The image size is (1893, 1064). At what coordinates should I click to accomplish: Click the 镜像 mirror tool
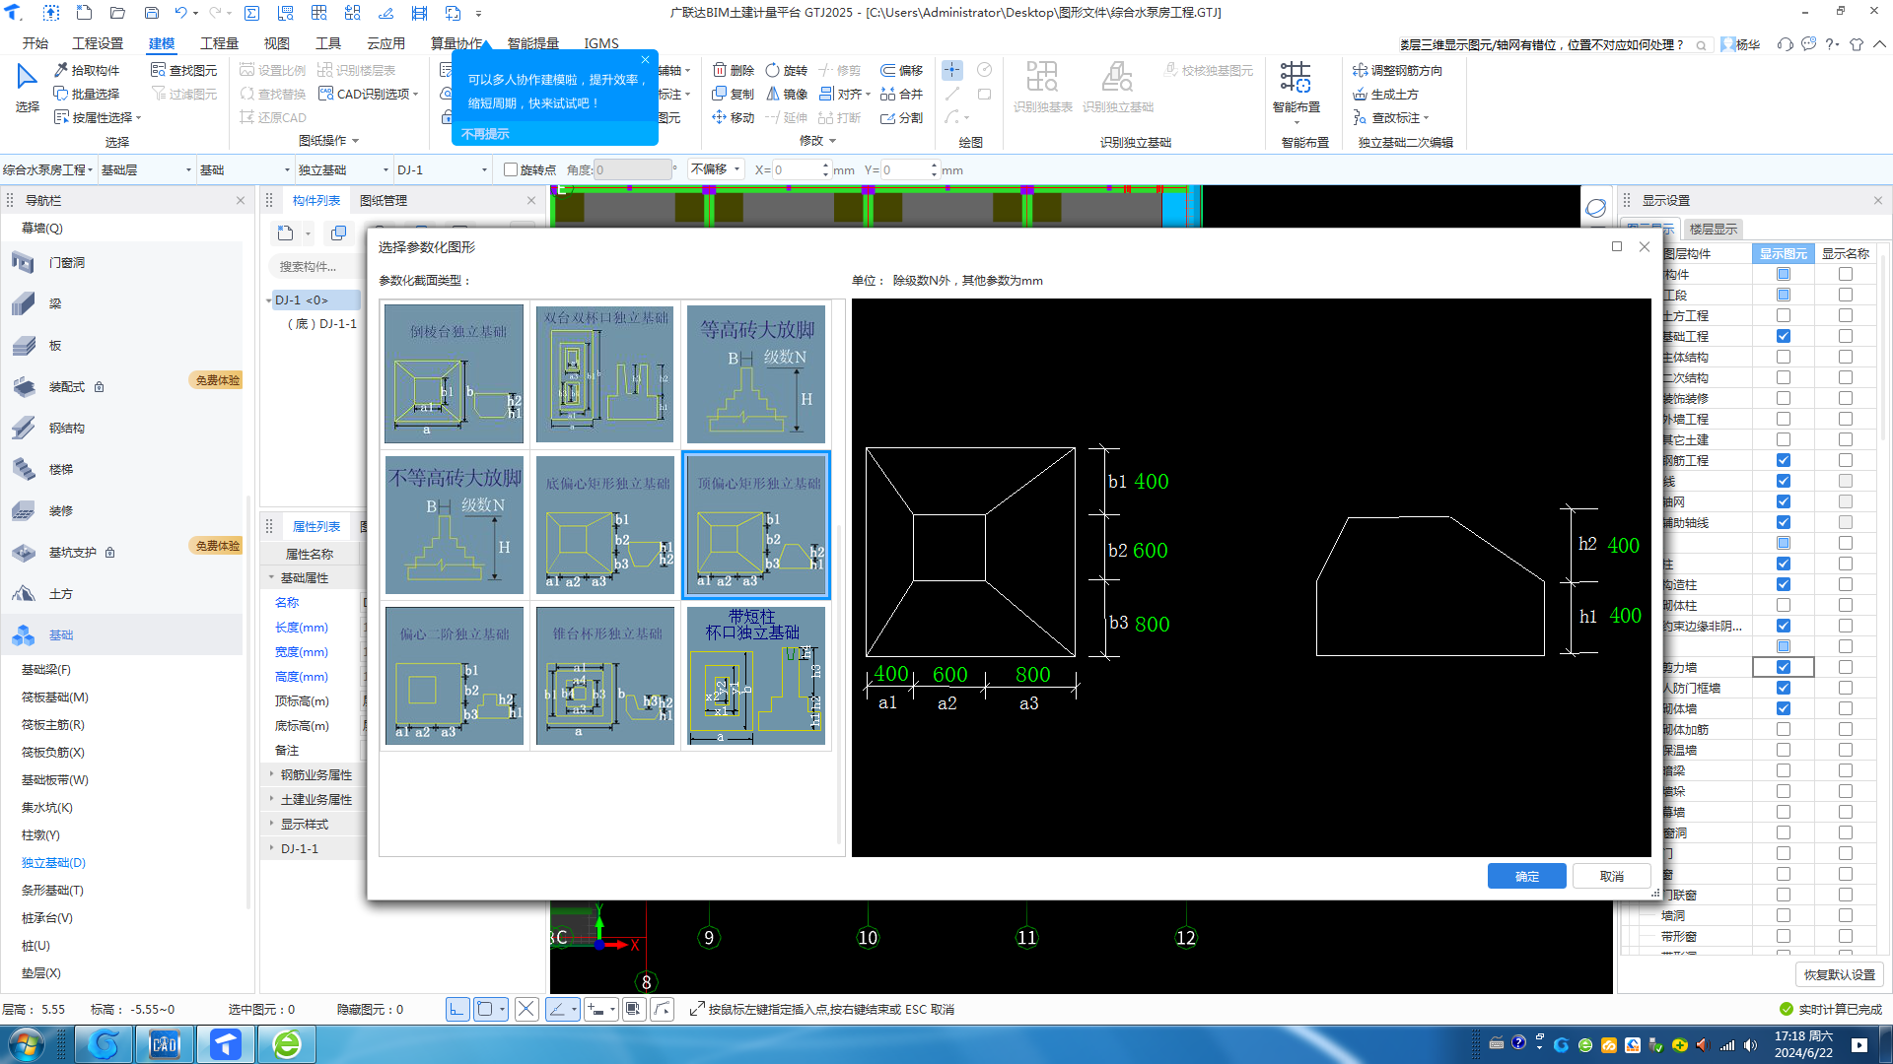[787, 94]
